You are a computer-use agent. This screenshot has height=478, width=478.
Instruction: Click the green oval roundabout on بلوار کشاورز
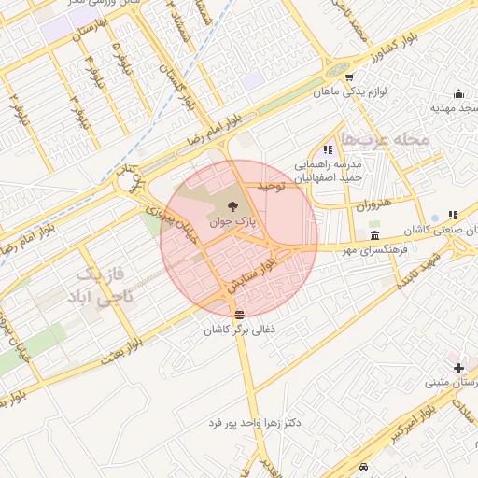[338, 70]
